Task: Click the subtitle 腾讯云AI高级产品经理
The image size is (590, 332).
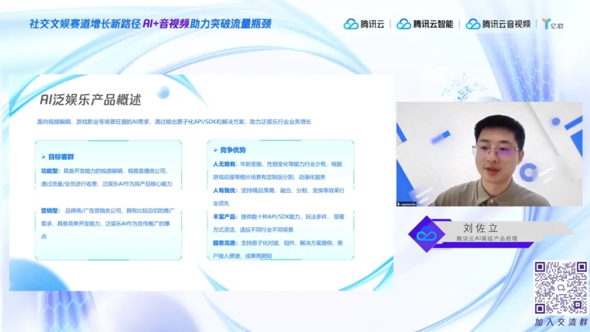Action: (487, 239)
